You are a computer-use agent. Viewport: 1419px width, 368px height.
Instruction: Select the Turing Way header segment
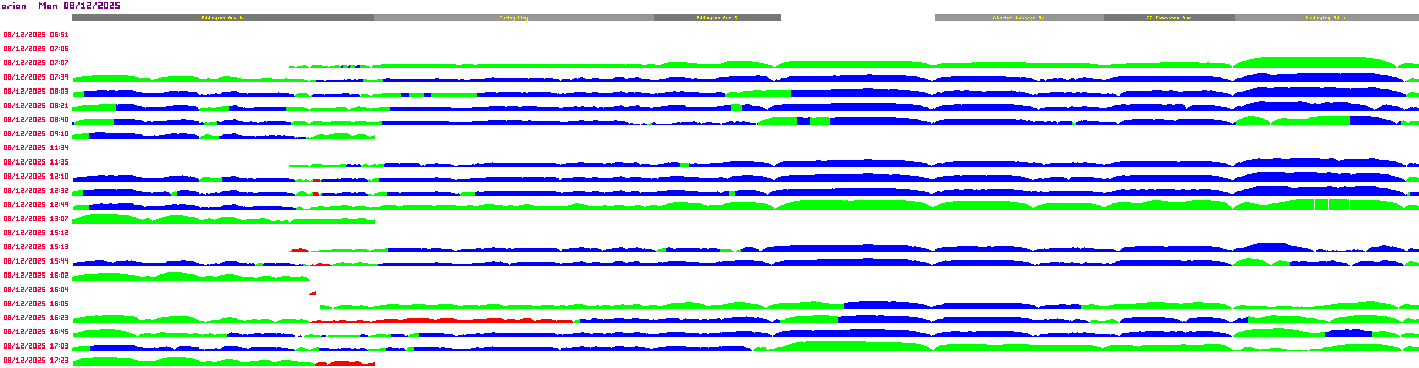point(513,18)
